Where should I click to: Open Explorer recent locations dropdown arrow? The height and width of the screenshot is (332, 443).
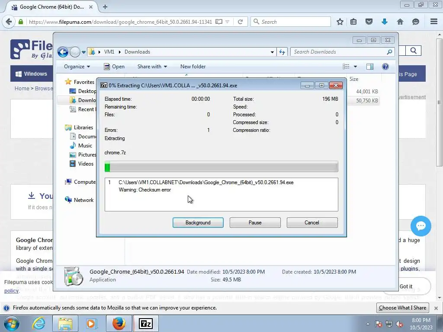pyautogui.click(x=83, y=52)
